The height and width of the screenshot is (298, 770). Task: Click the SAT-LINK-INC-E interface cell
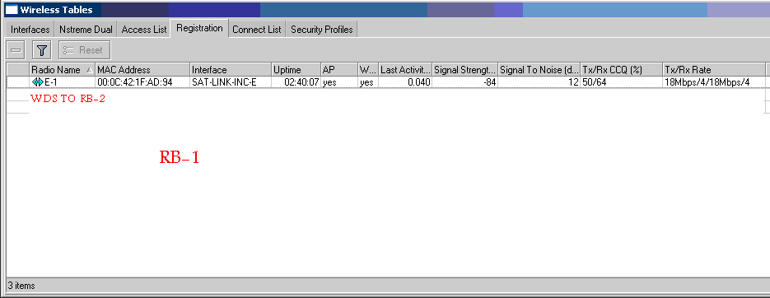point(231,82)
